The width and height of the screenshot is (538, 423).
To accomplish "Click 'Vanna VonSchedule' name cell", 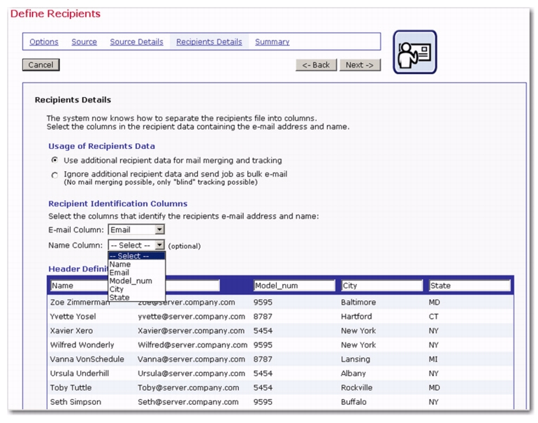I will click(x=87, y=359).
